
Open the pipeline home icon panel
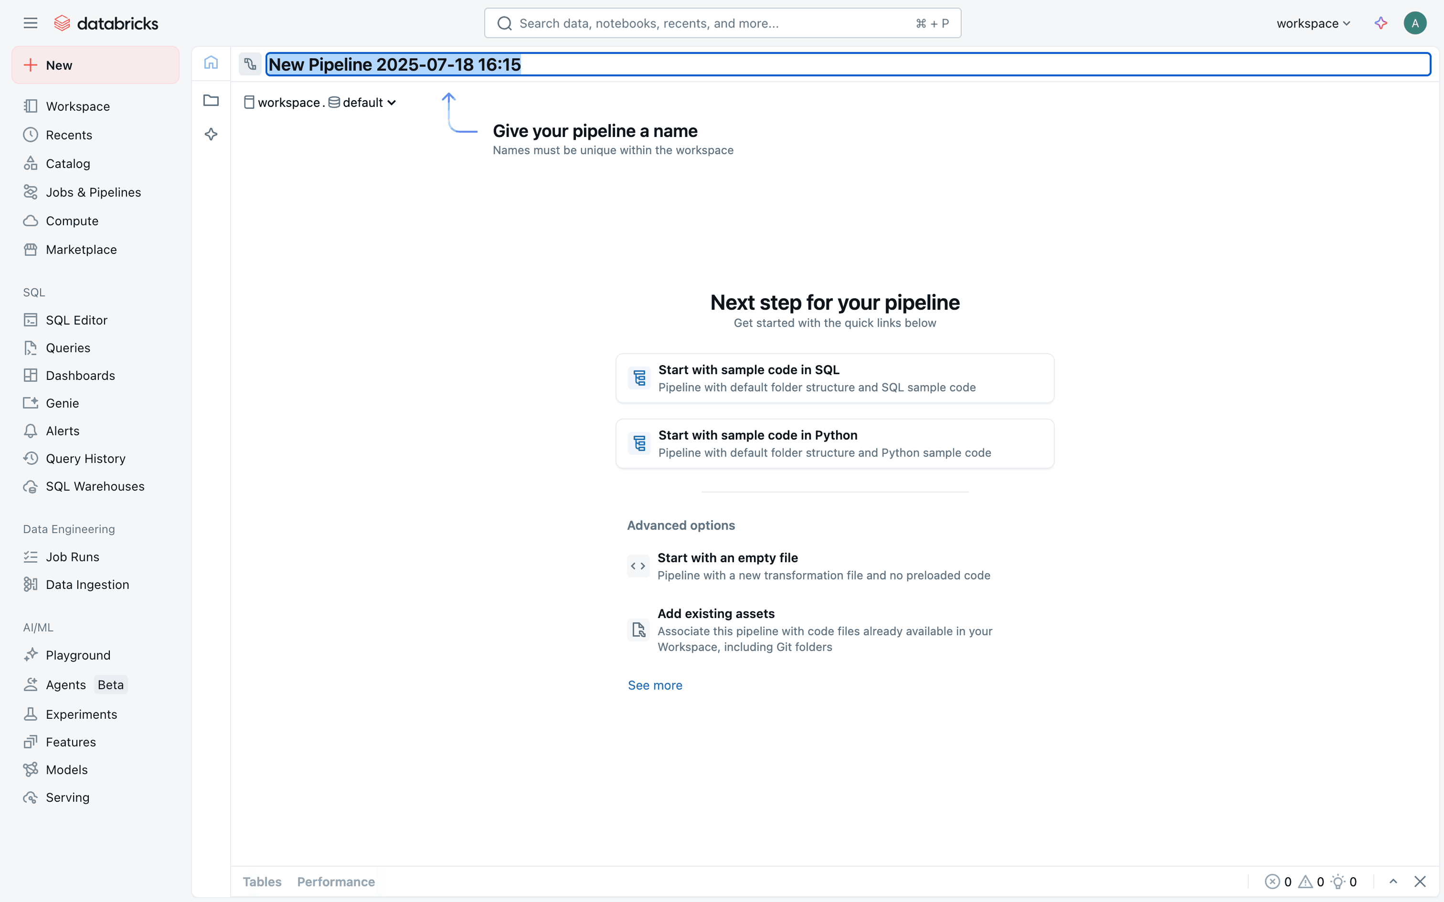(x=211, y=63)
